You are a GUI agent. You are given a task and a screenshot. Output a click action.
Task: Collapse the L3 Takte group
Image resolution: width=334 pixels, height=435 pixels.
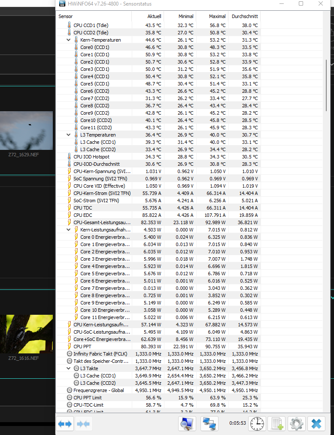click(69, 368)
